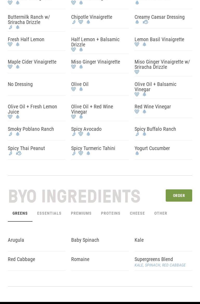200x304 pixels.
Task: Select the Cheese tab
Action: (137, 213)
